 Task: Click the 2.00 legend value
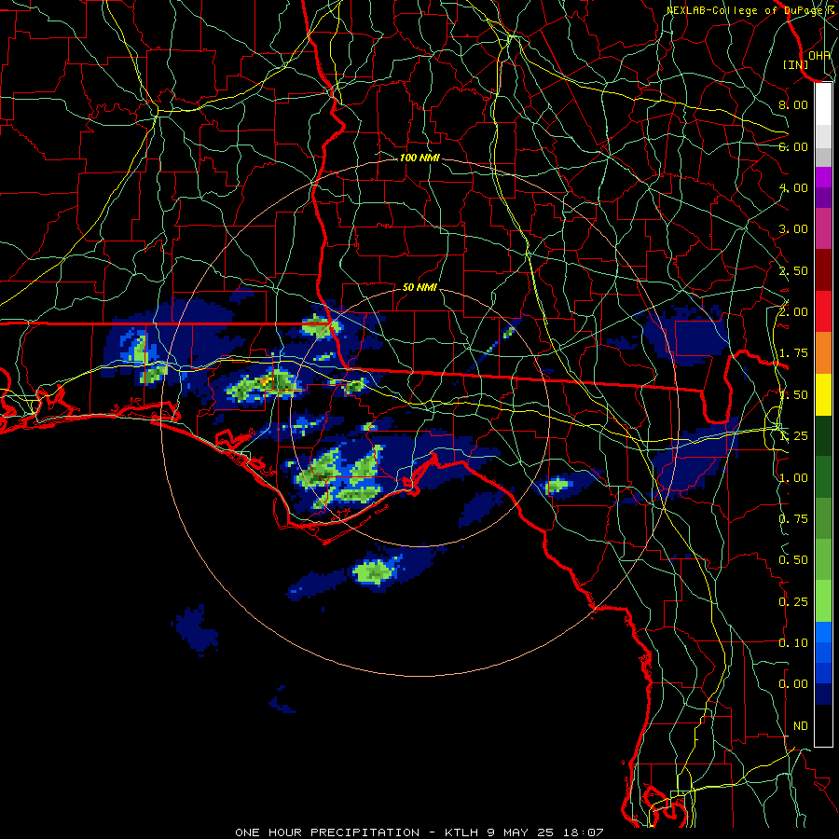[793, 312]
